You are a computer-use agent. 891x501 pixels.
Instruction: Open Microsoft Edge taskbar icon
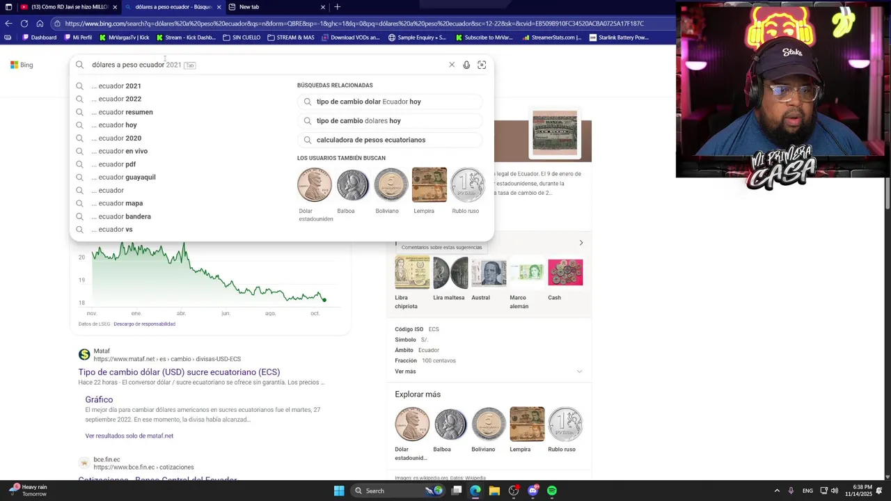(475, 491)
